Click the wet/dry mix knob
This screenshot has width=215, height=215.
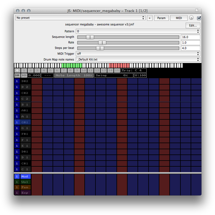[x=191, y=18]
